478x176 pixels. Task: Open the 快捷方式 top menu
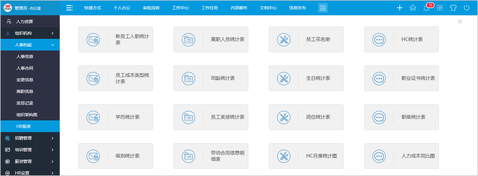[93, 8]
